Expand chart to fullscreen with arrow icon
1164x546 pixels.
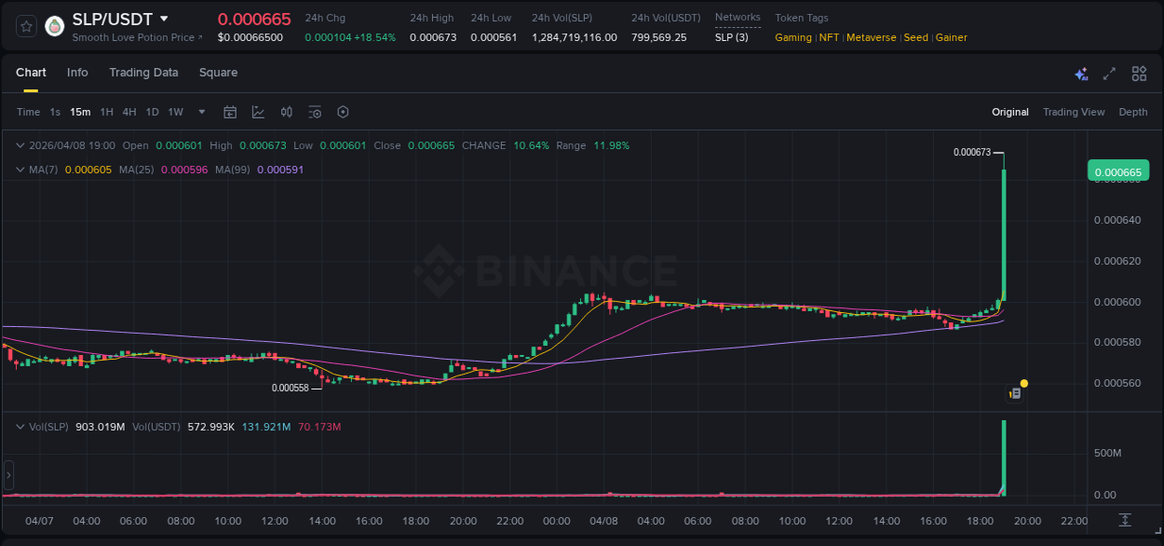click(1108, 73)
